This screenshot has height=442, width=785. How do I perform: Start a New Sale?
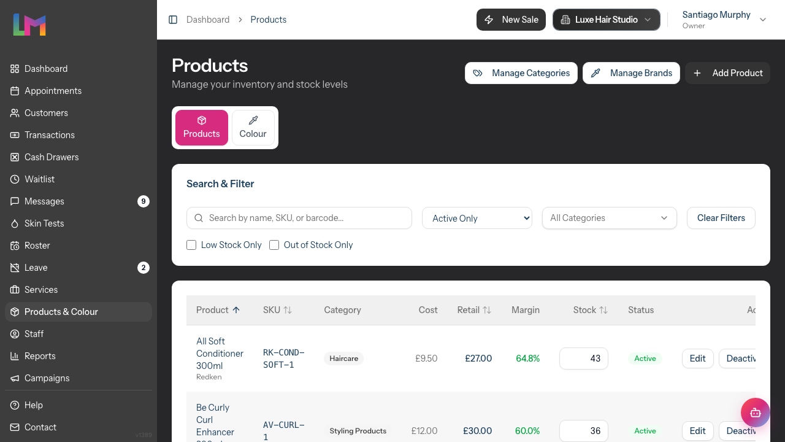click(511, 20)
